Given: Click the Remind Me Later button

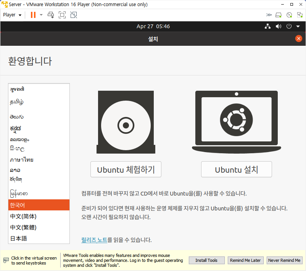Looking at the screenshot, I should pyautogui.click(x=245, y=260).
